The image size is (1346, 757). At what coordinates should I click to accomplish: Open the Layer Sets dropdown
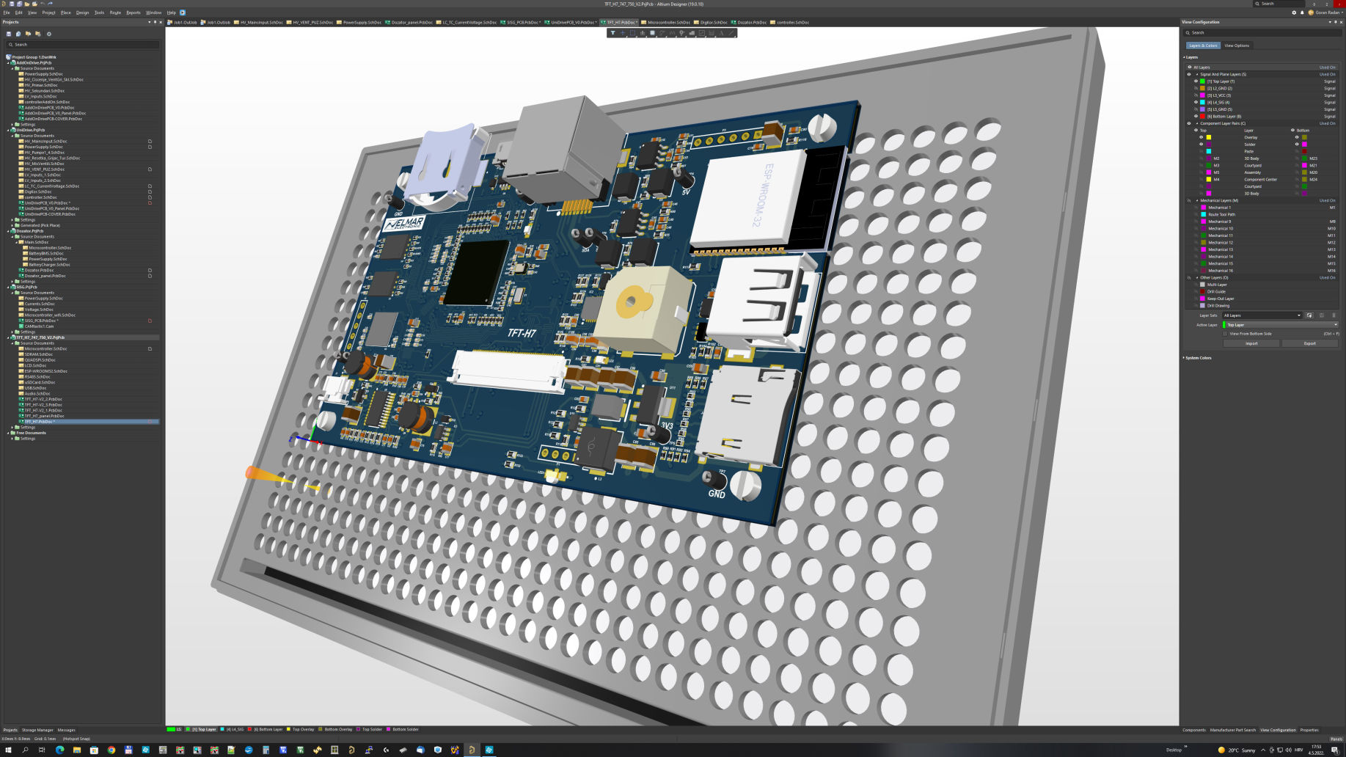[1262, 315]
